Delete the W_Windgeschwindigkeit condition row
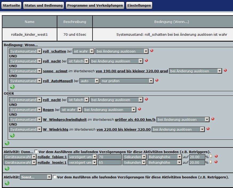The width and height of the screenshot is (233, 188). (213, 119)
